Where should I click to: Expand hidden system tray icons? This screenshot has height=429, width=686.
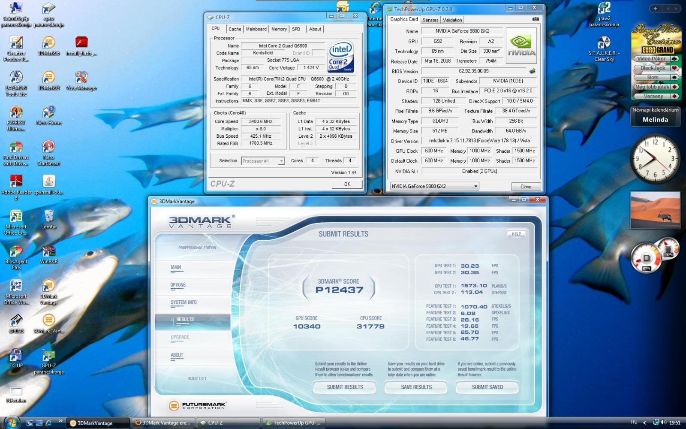coord(644,423)
